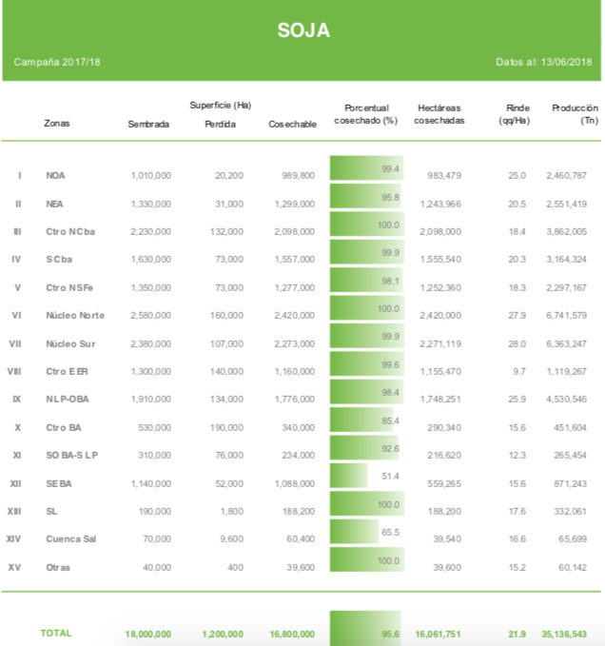This screenshot has width=605, height=646.
Task: Select the Ctro N Cba zone row label
Action: pyautogui.click(x=68, y=232)
